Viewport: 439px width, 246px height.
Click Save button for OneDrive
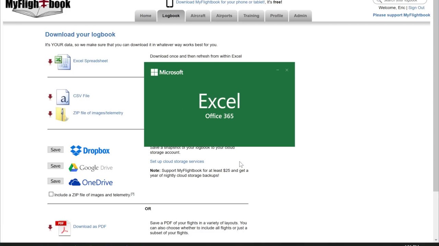click(x=56, y=181)
